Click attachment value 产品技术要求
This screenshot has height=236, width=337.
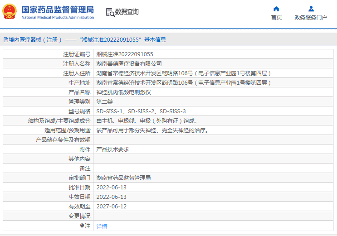pos(112,149)
